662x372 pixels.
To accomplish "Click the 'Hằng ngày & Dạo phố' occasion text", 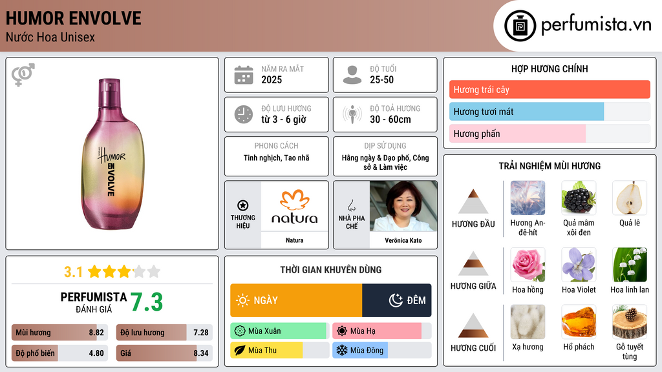I will (385, 162).
